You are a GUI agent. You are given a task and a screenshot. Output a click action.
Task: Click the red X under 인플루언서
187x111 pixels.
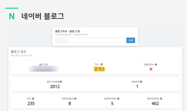[x=151, y=69]
